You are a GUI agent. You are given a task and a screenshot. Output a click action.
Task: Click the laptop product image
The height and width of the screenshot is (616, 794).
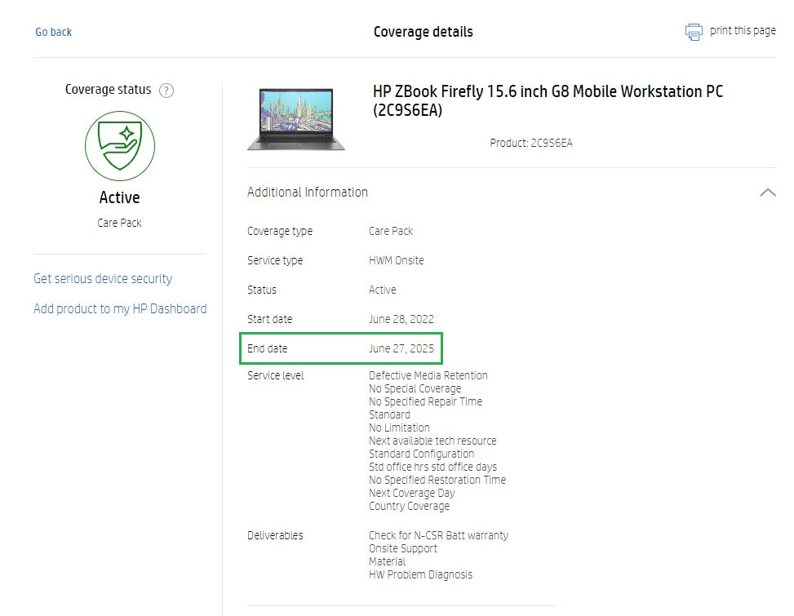(296, 117)
